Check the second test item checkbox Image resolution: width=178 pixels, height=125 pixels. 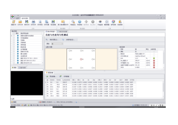(x=14, y=38)
